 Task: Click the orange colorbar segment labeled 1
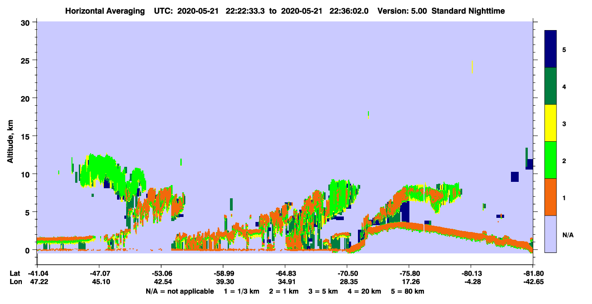(x=551, y=197)
